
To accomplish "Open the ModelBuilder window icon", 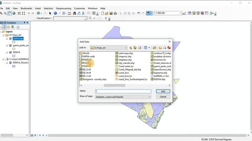I will (212, 13).
